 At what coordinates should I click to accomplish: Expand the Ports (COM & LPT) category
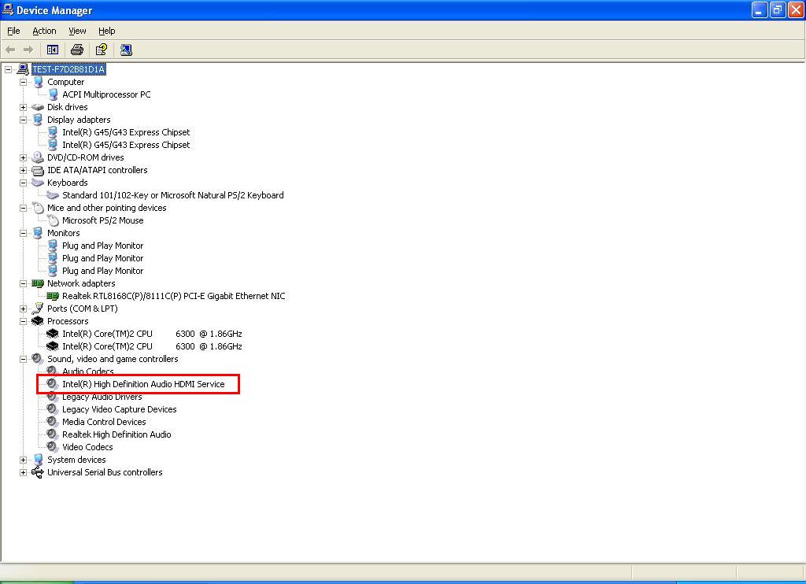coord(23,309)
